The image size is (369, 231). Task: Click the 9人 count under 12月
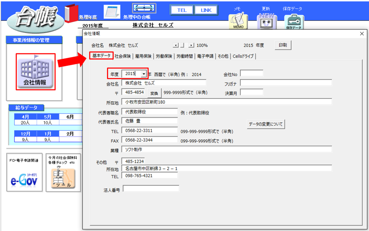[25, 139]
